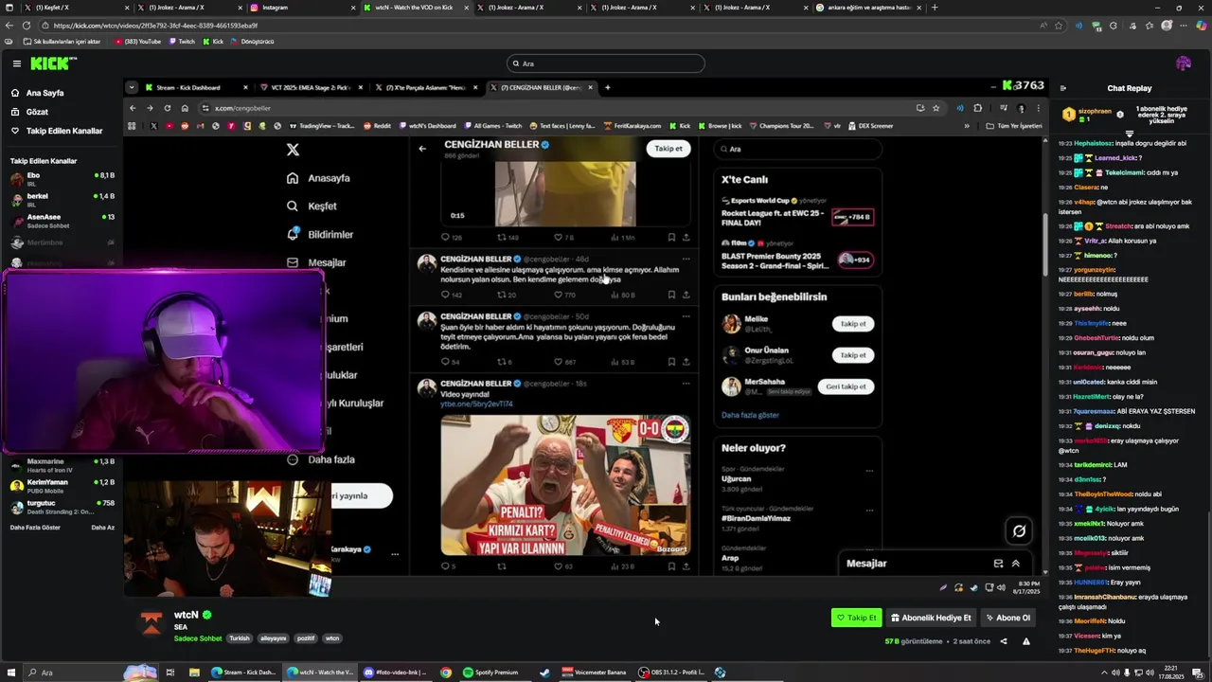The height and width of the screenshot is (682, 1212).
Task: Click Keşfet in streamed X sidebar
Action: [312, 206]
